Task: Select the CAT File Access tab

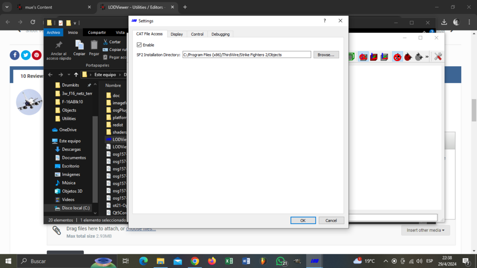Action: tap(149, 34)
